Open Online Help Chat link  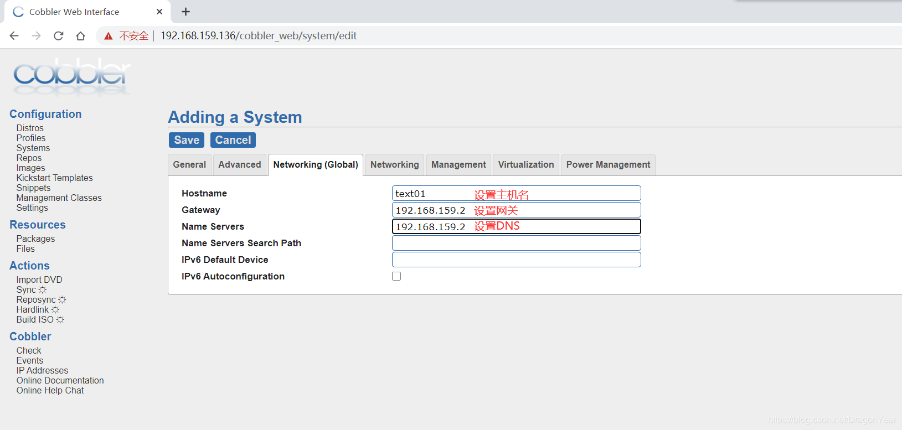tap(50, 391)
